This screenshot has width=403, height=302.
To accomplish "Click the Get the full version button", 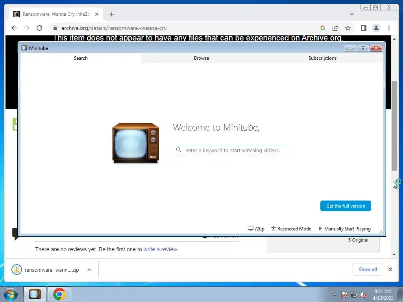I will coord(346,206).
